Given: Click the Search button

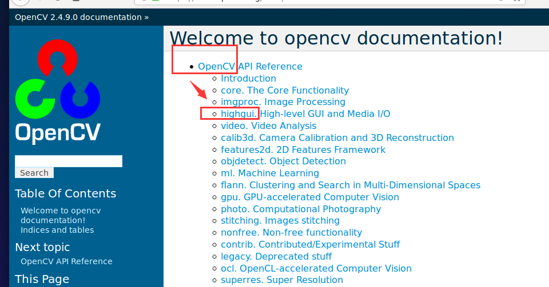Looking at the screenshot, I should pyautogui.click(x=34, y=173).
